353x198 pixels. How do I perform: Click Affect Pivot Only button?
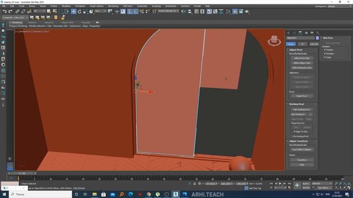click(302, 58)
